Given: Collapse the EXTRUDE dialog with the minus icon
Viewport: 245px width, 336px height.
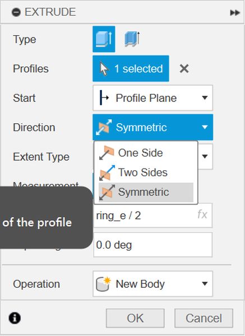Looking at the screenshot, I should coord(16,12).
